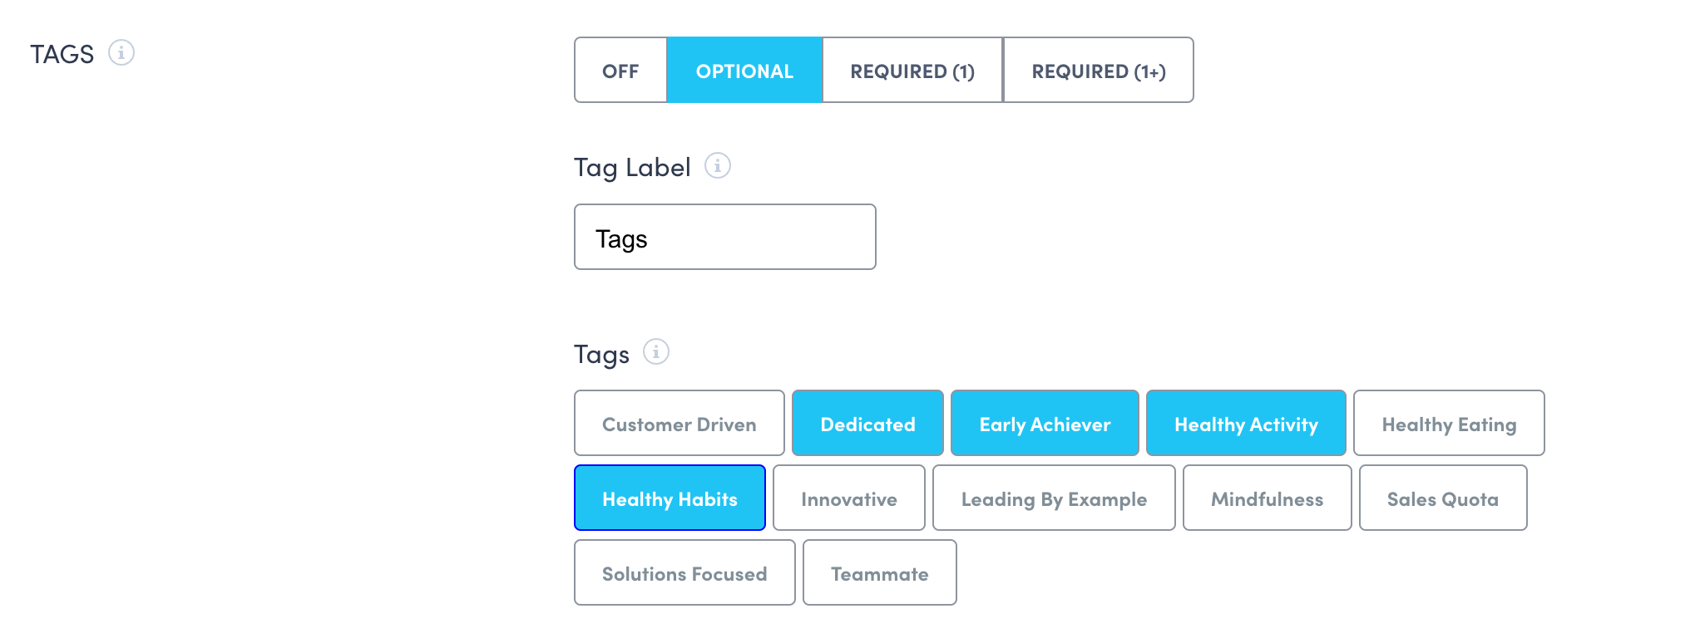Choose the REQUIRED (1) option
This screenshot has width=1705, height=643.
point(912,71)
